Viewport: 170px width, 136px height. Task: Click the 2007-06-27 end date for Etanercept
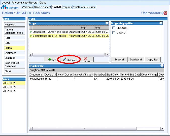coord(102,32)
